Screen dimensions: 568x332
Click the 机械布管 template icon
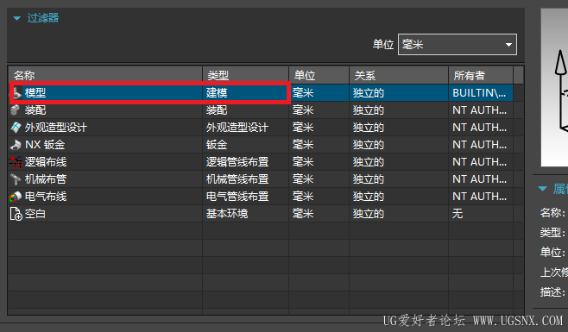tap(16, 179)
